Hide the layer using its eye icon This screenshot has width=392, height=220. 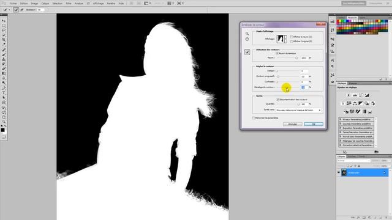point(339,172)
